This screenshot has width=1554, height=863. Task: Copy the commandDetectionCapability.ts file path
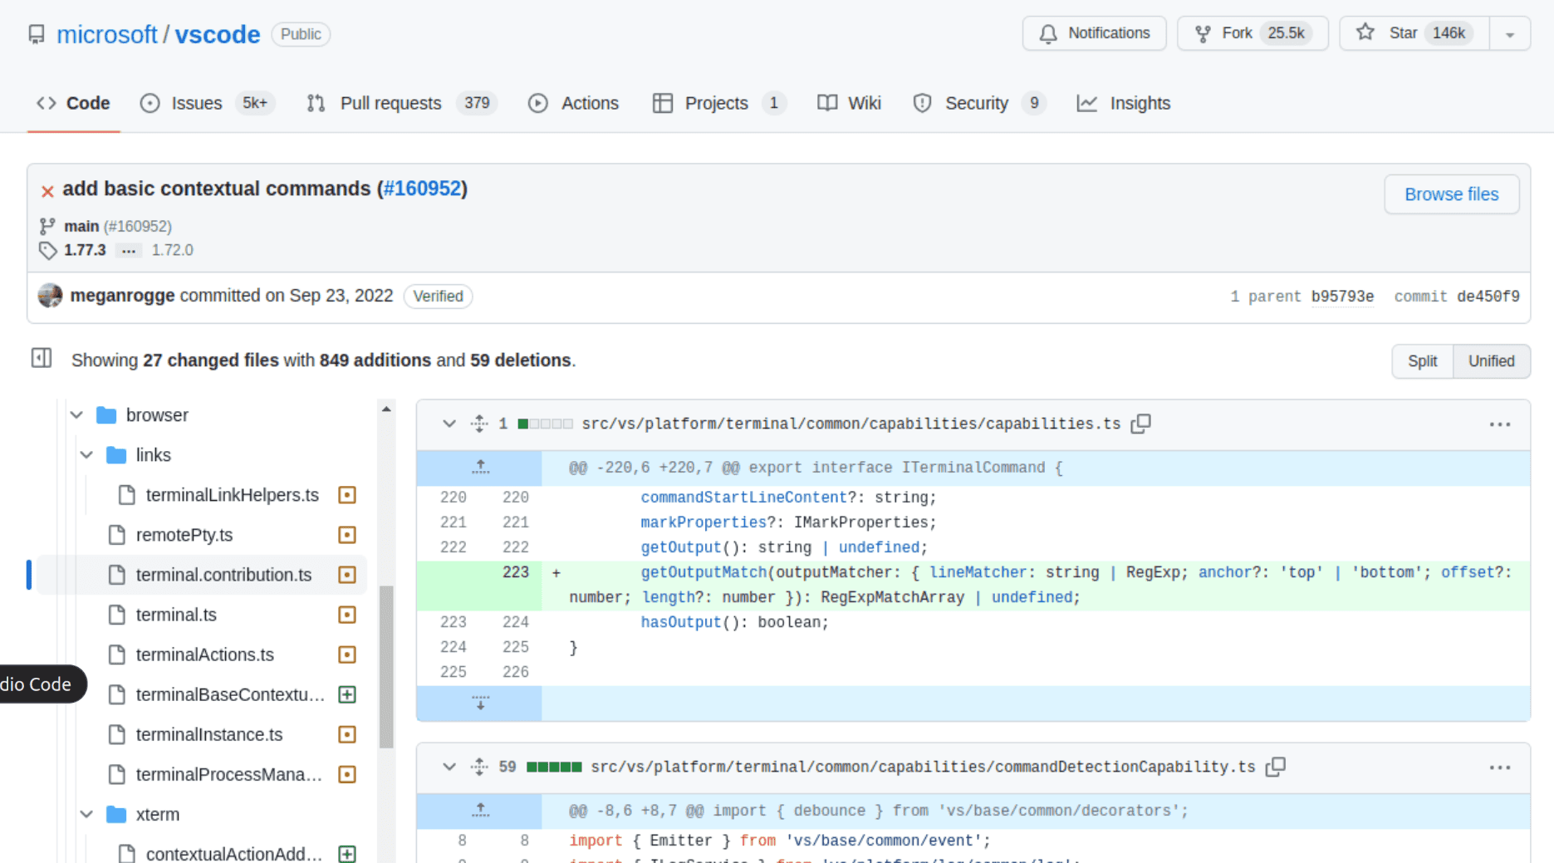[1276, 767]
